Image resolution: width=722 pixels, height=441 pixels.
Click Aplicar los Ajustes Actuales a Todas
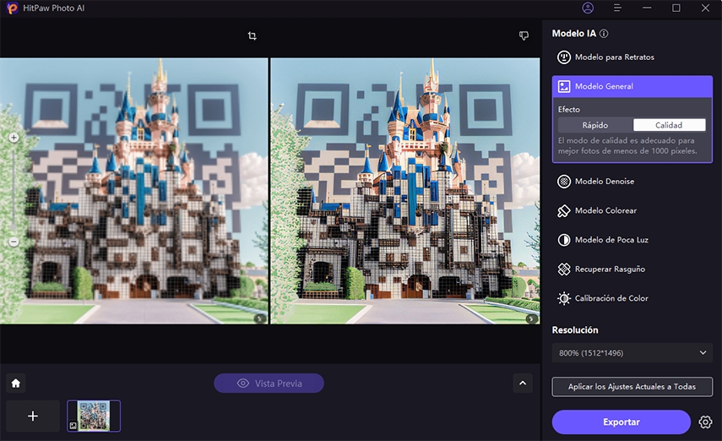(x=632, y=387)
